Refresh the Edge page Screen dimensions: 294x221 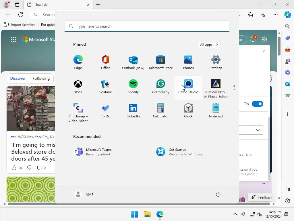21,15
